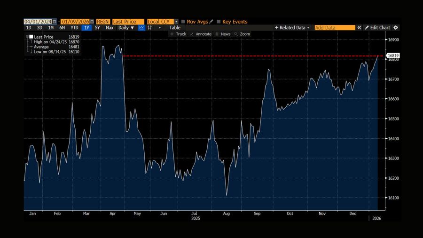
Task: Enable the Track crosshair tool
Action: pyautogui.click(x=178, y=34)
